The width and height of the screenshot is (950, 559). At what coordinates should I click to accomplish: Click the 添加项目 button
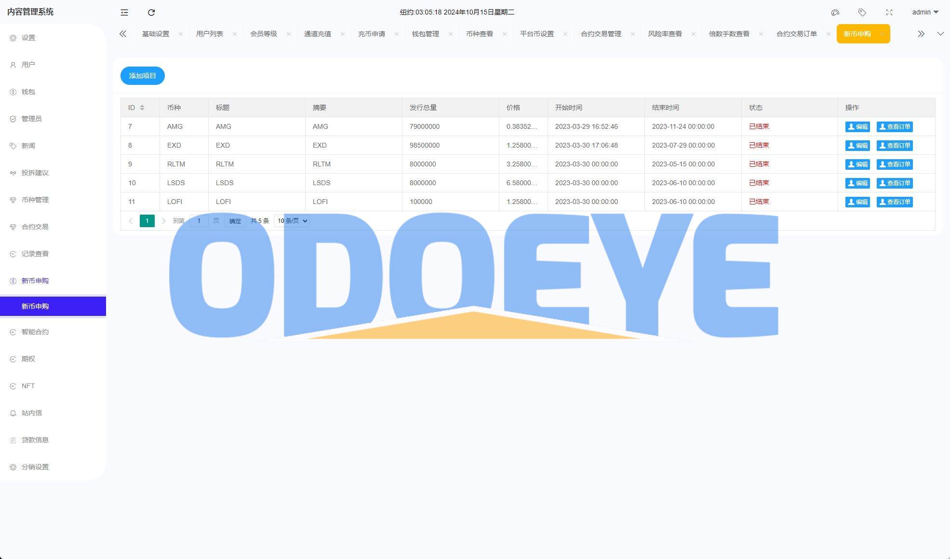[x=143, y=76]
